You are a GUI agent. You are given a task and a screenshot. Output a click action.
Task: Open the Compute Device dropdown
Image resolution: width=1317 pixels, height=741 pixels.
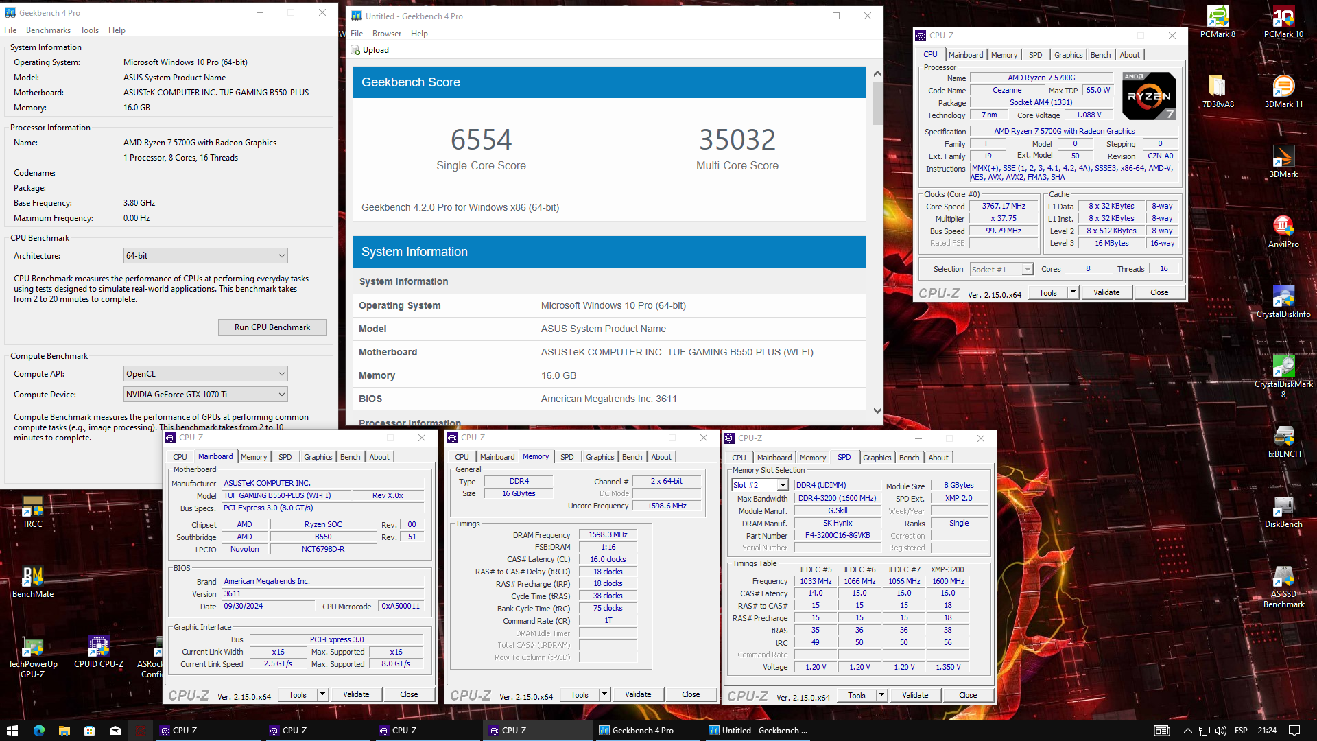pyautogui.click(x=205, y=395)
